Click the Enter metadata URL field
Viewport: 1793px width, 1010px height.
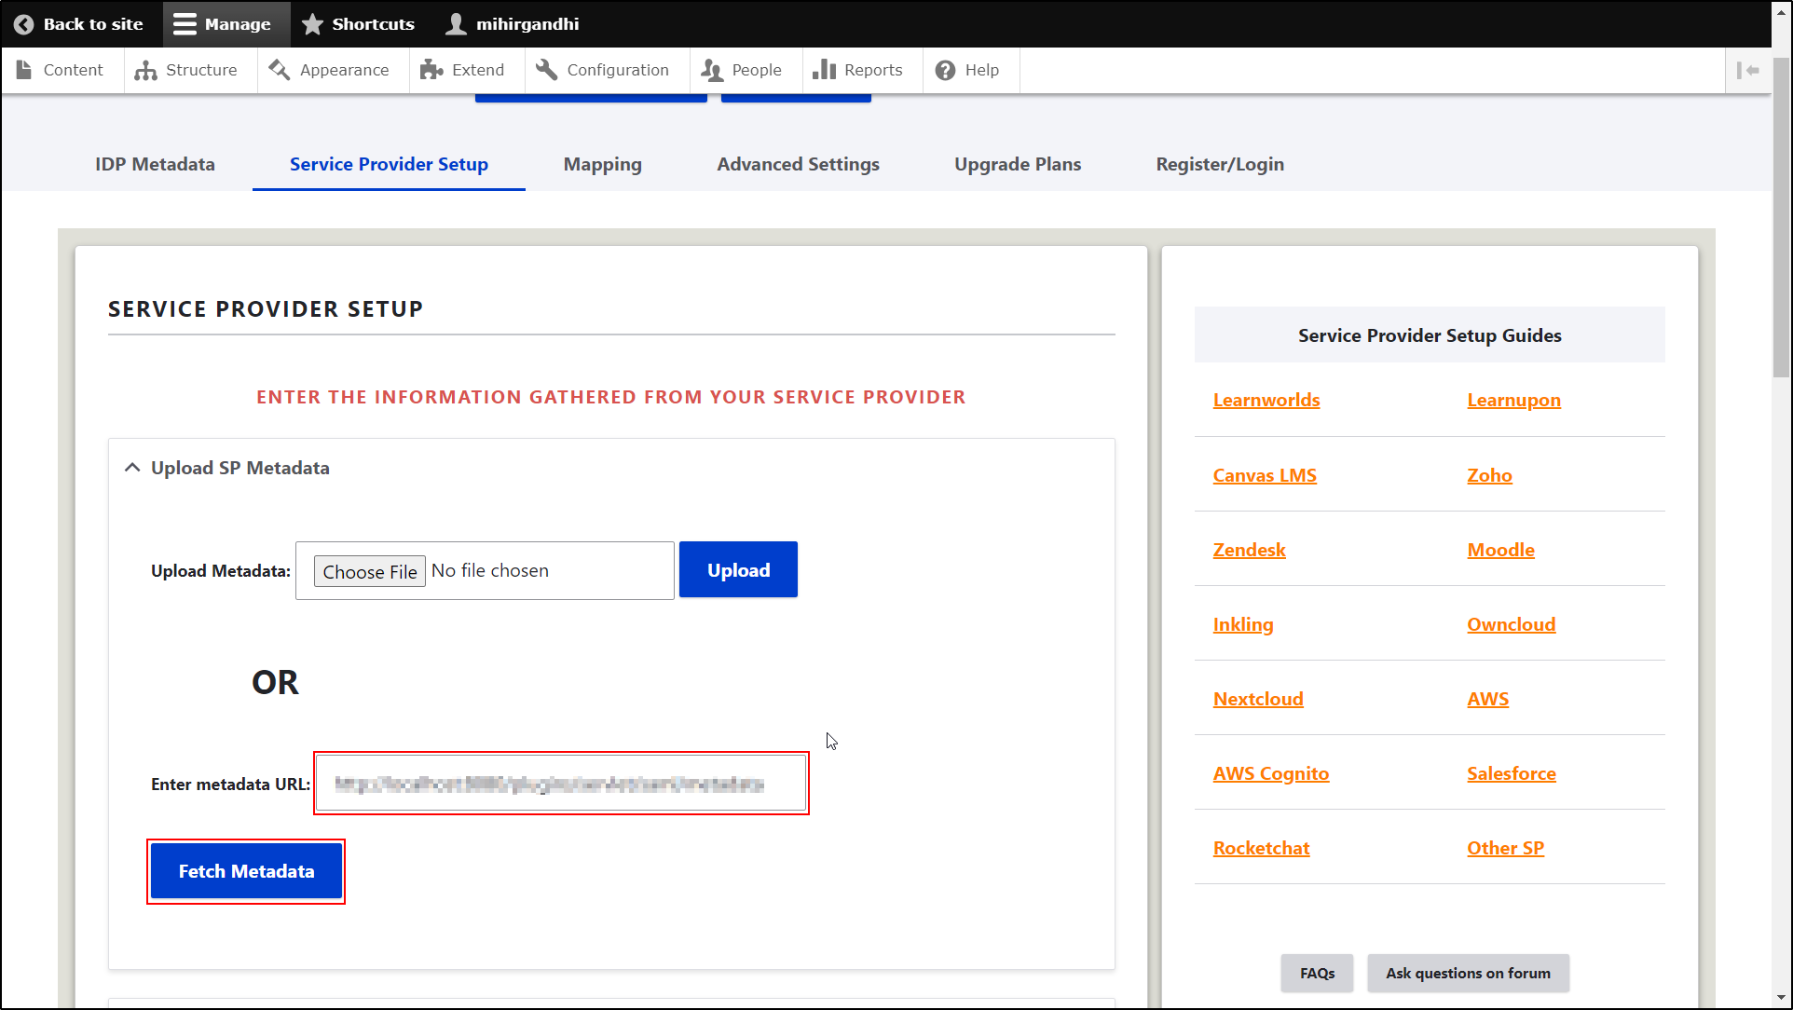pyautogui.click(x=560, y=784)
